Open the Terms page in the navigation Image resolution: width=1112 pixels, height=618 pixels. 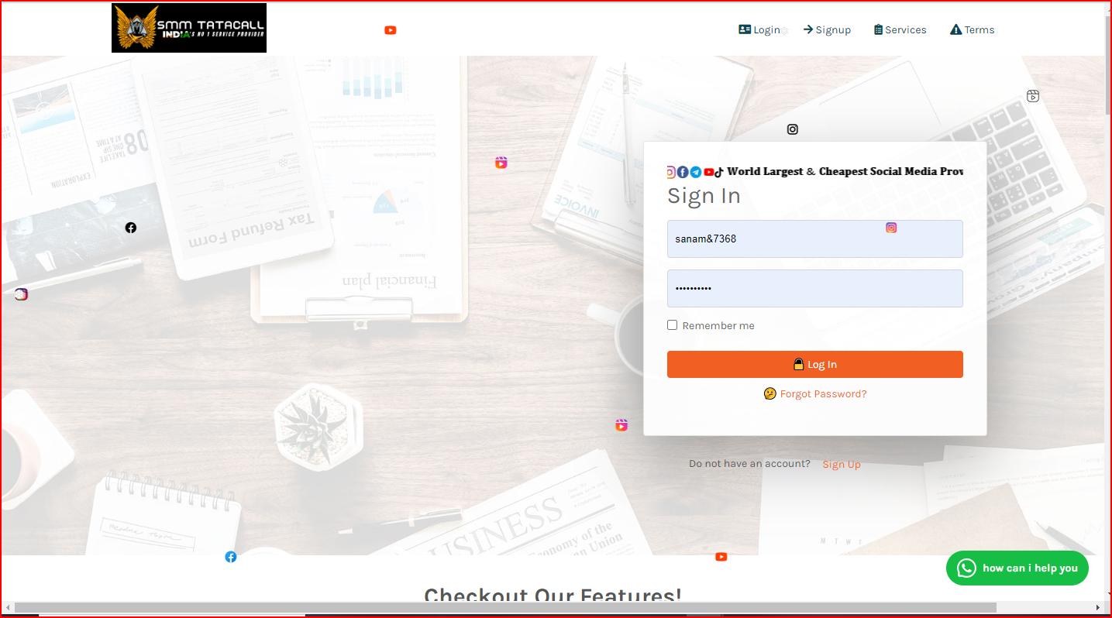click(973, 29)
